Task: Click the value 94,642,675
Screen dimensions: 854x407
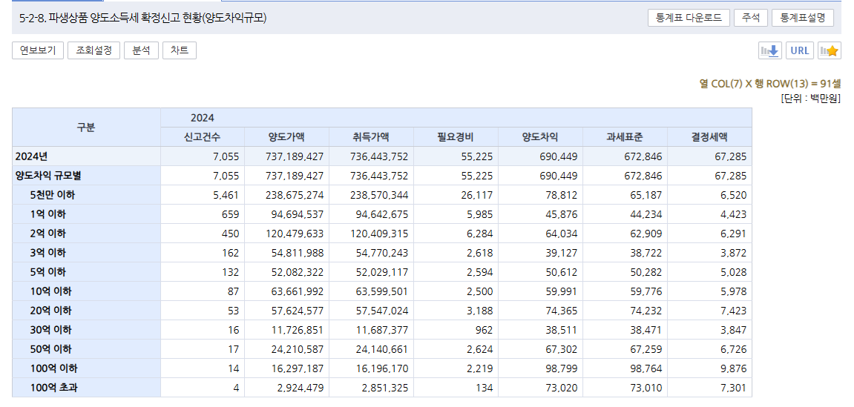Action: point(381,214)
